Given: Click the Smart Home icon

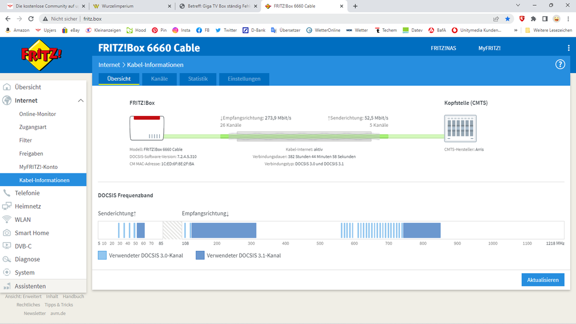Looking at the screenshot, I should 7,232.
